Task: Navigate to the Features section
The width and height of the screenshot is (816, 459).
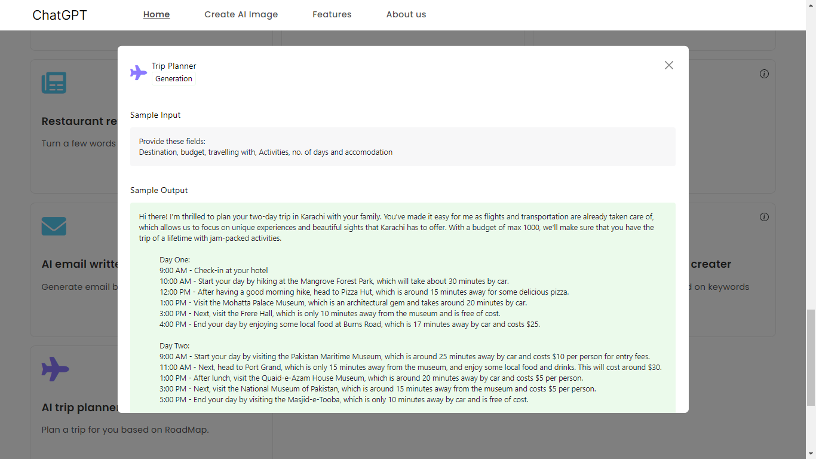Action: click(x=332, y=14)
